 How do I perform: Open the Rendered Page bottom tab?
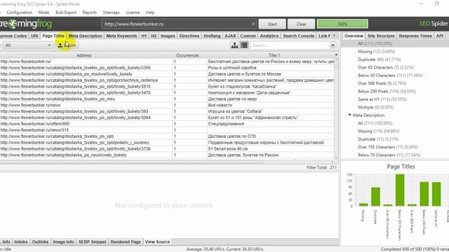point(126,241)
